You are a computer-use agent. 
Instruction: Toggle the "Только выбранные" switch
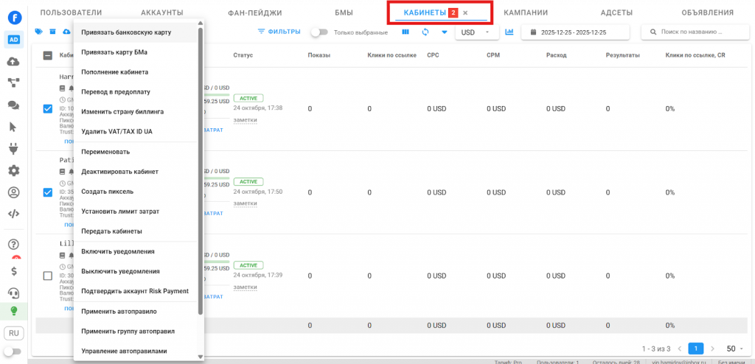(x=320, y=32)
